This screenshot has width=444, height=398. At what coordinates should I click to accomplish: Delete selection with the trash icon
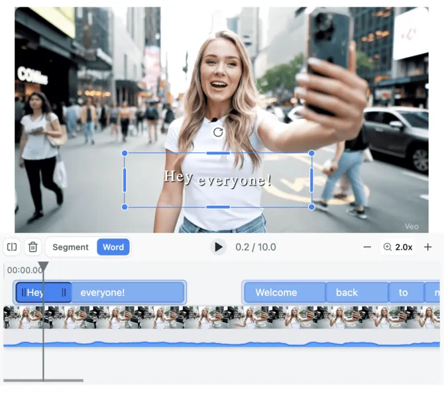tap(33, 247)
